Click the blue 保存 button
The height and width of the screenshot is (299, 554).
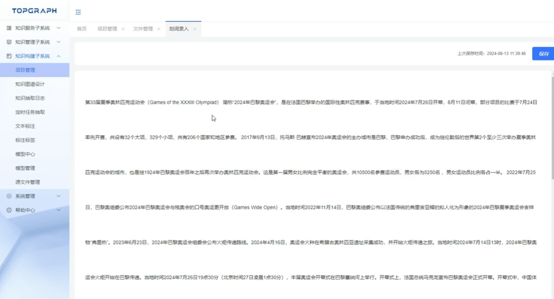point(544,54)
